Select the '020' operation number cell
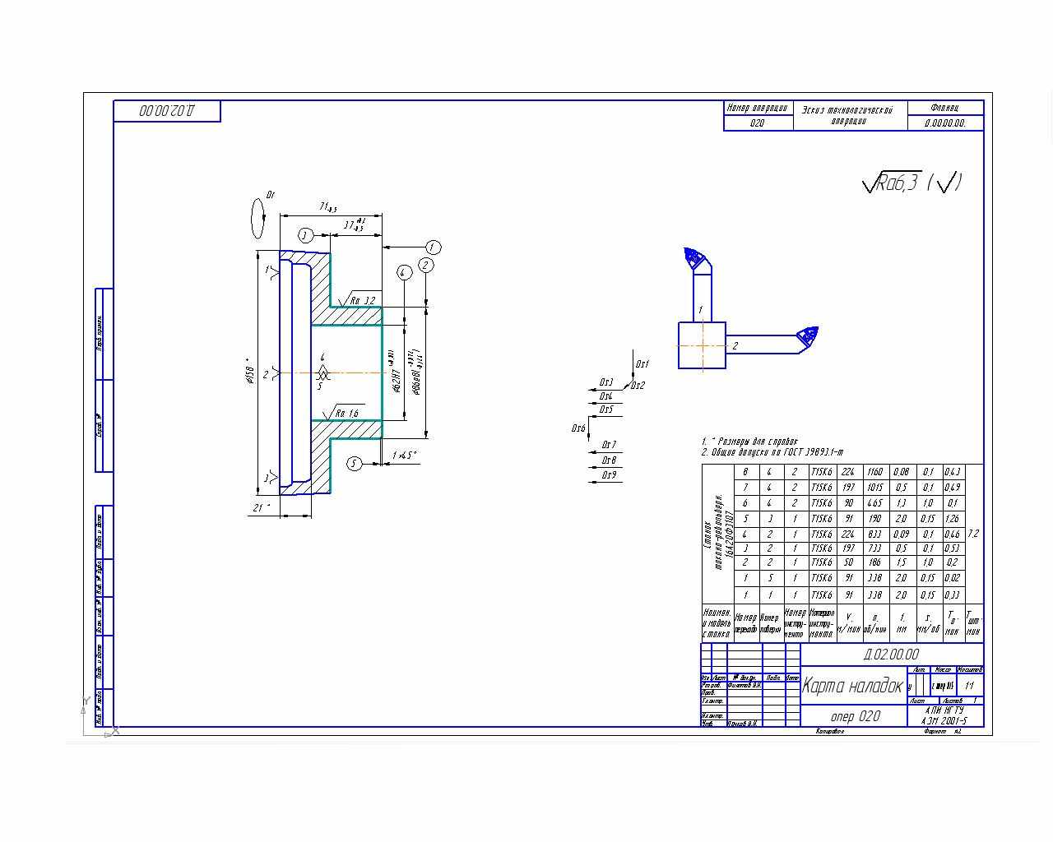The height and width of the screenshot is (842, 1053). [758, 123]
